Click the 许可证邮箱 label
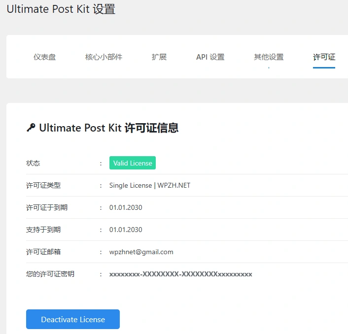The width and height of the screenshot is (348, 334). tap(43, 252)
